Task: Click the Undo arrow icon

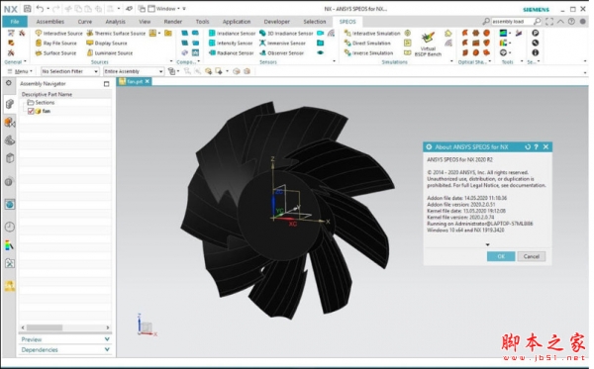Action: tap(40, 8)
